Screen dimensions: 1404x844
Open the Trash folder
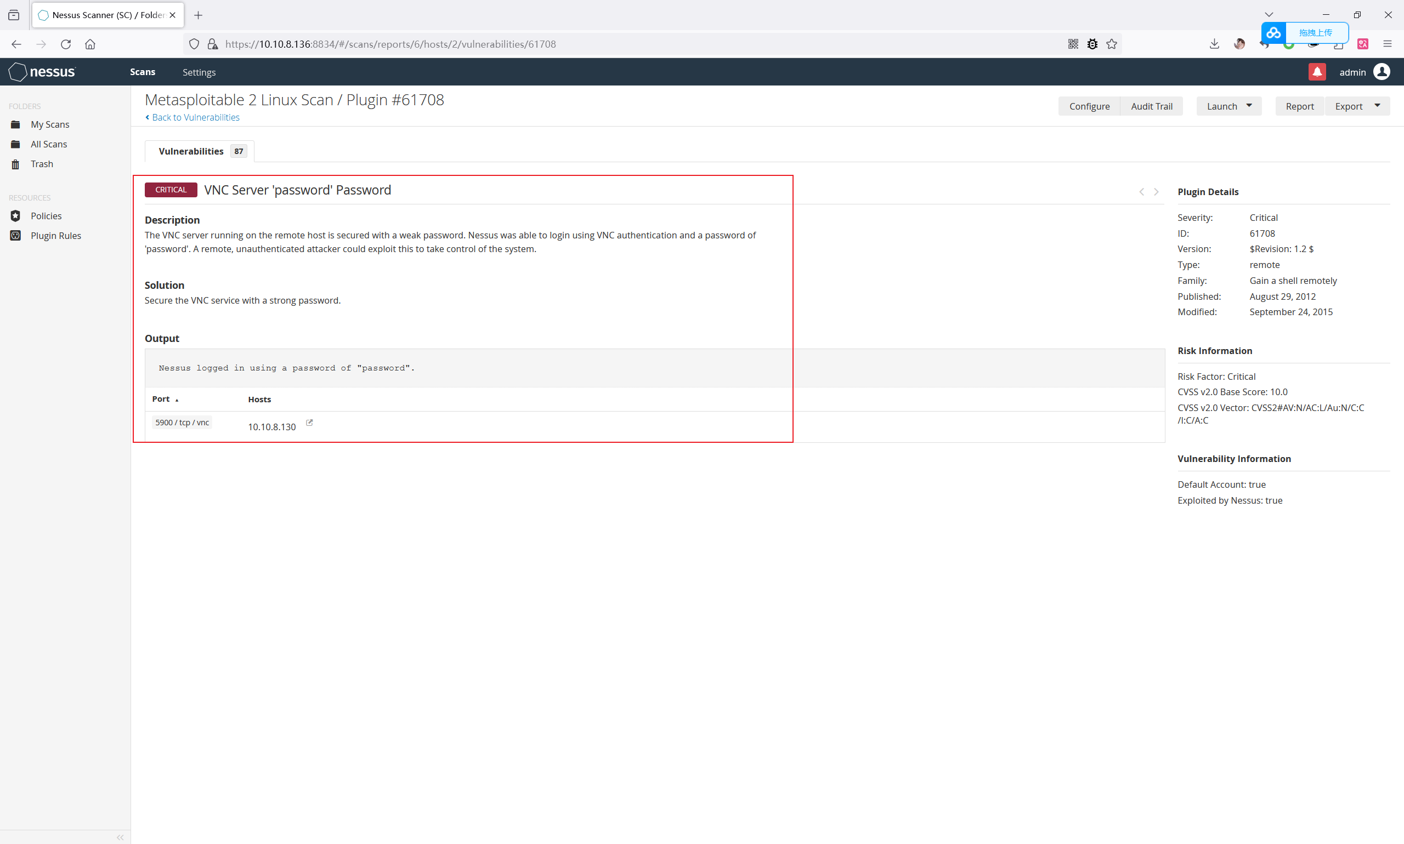tap(42, 164)
